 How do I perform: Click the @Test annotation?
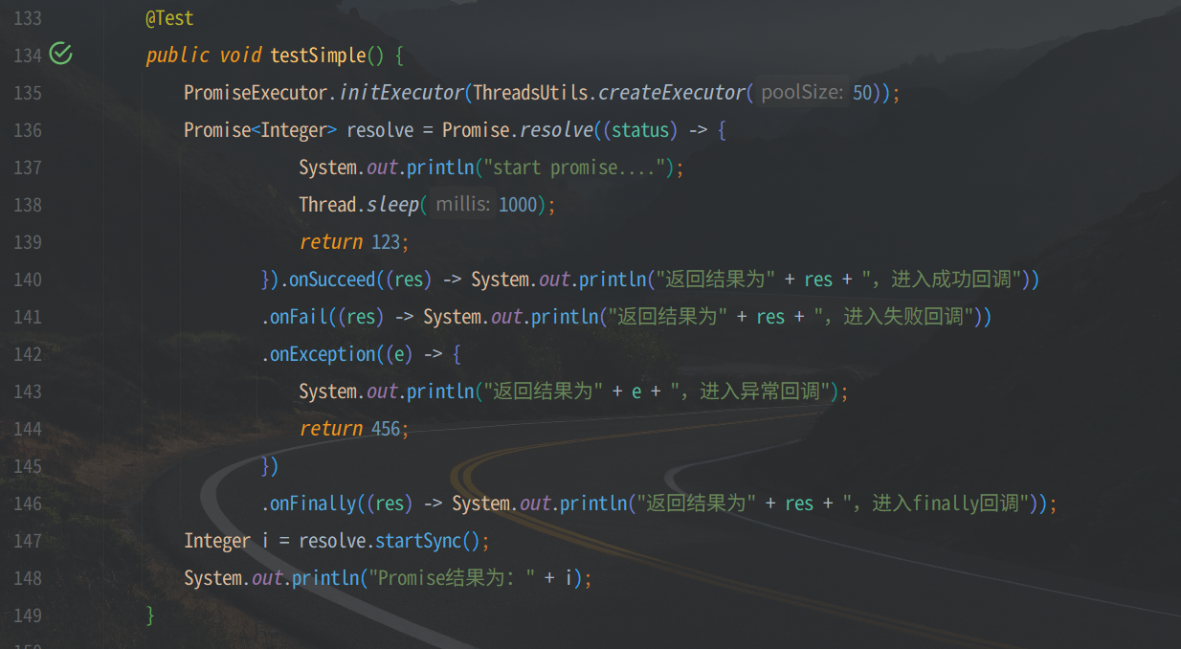pos(169,18)
